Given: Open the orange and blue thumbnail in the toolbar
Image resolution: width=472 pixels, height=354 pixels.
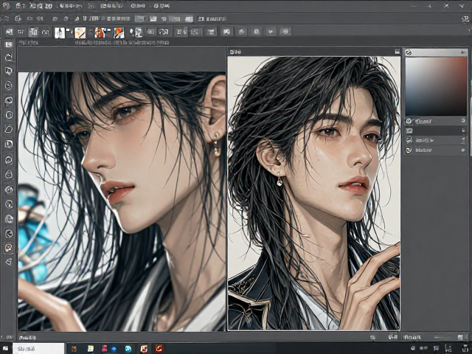Looking at the screenshot, I should pyautogui.click(x=119, y=32).
